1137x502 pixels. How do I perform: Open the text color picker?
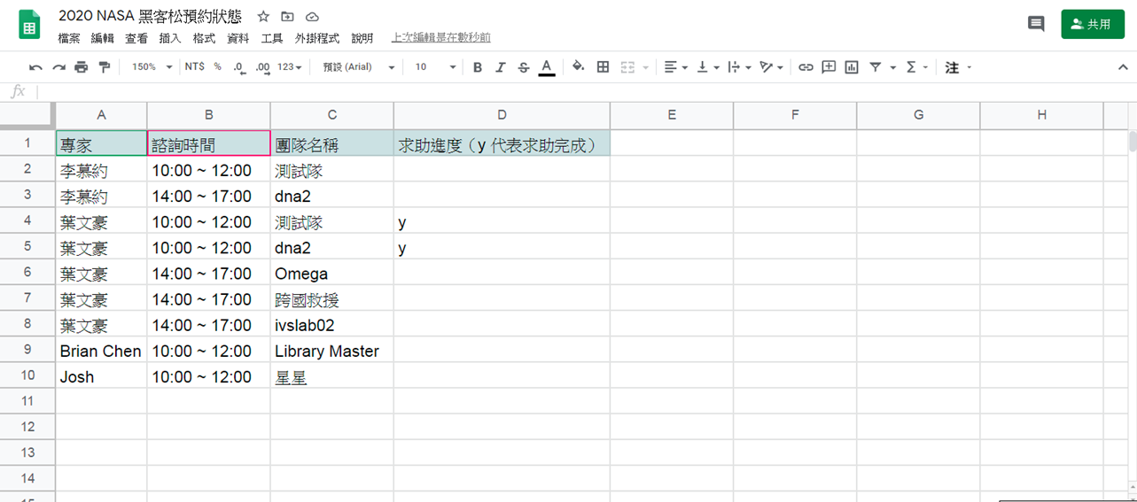tap(547, 67)
